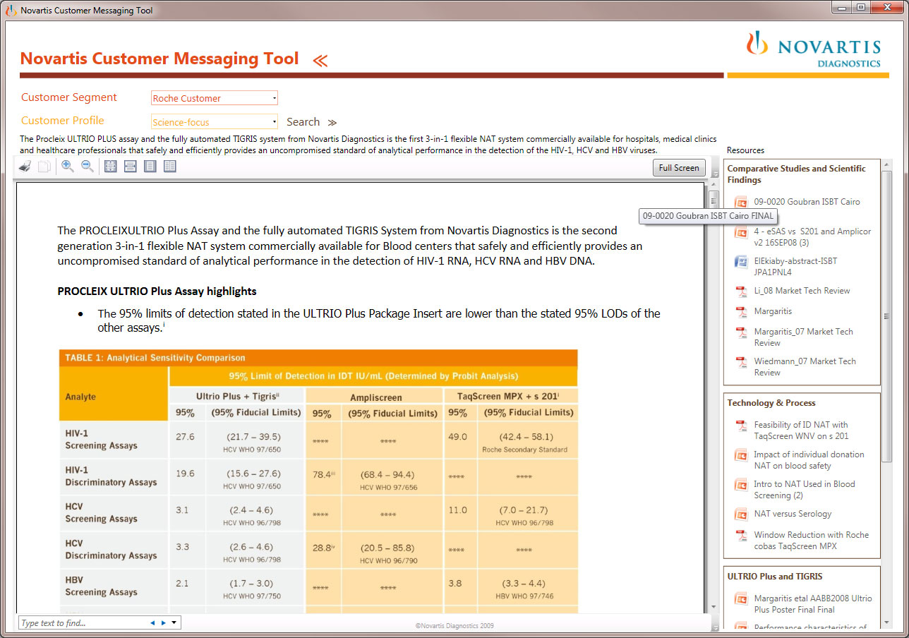Click the document viewer vertical scrollbar thumb

tap(714, 199)
